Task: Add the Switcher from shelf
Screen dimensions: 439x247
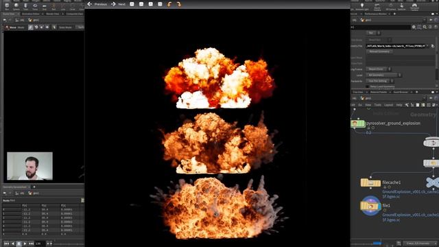Action: pos(402,7)
